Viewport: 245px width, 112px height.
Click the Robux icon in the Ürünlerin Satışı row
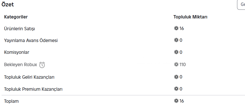pyautogui.click(x=176, y=28)
